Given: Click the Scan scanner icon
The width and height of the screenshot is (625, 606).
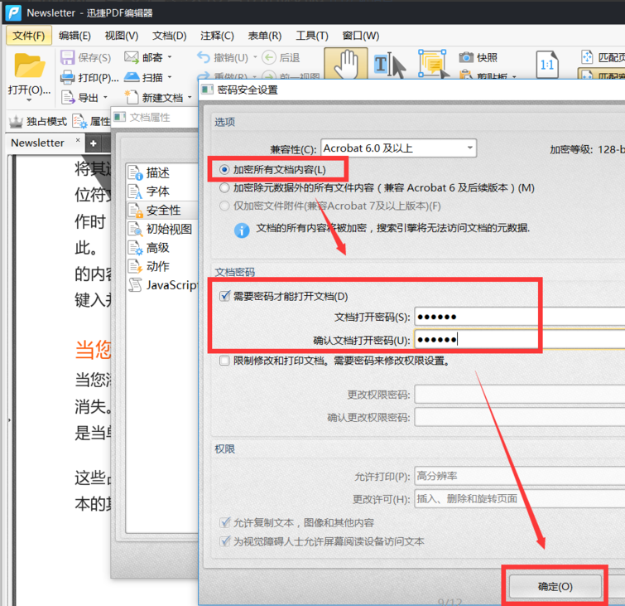Looking at the screenshot, I should point(132,76).
